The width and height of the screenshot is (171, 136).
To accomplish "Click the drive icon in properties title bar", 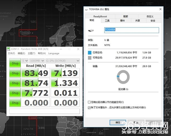I will click(x=86, y=9).
